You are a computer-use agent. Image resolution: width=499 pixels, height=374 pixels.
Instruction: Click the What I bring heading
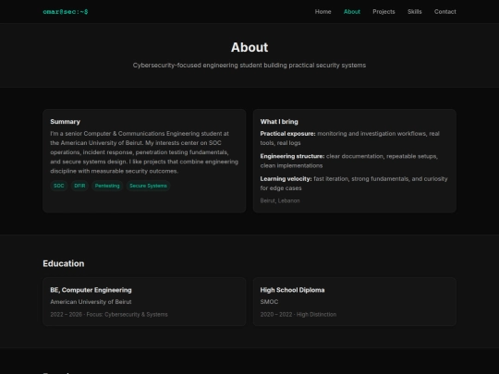click(279, 122)
